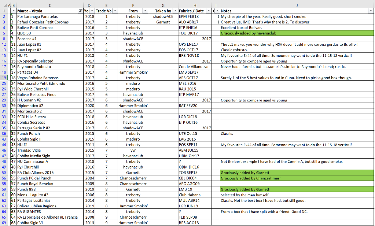Click the 'Punch PC del Punch' cell
This screenshot has width=375, height=226.
[50, 178]
